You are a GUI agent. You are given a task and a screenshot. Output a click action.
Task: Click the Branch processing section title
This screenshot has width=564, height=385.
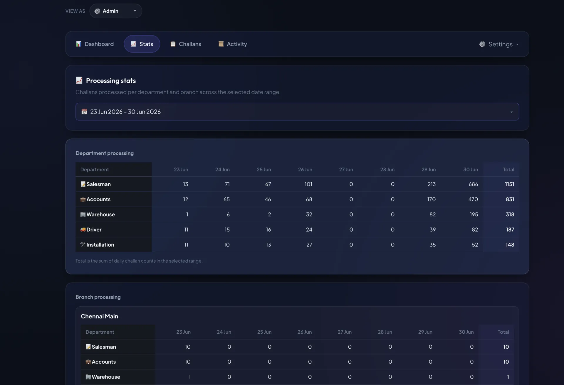coord(98,297)
